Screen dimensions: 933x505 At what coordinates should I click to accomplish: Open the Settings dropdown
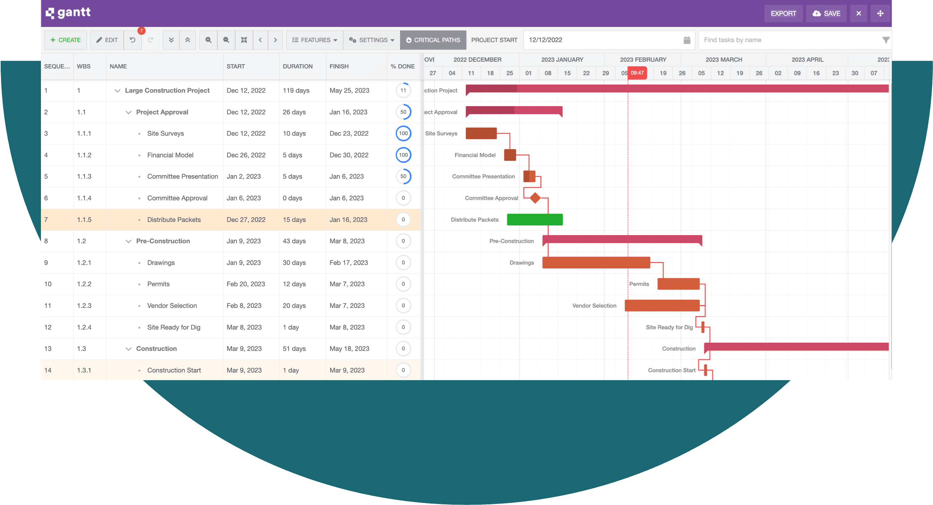371,40
